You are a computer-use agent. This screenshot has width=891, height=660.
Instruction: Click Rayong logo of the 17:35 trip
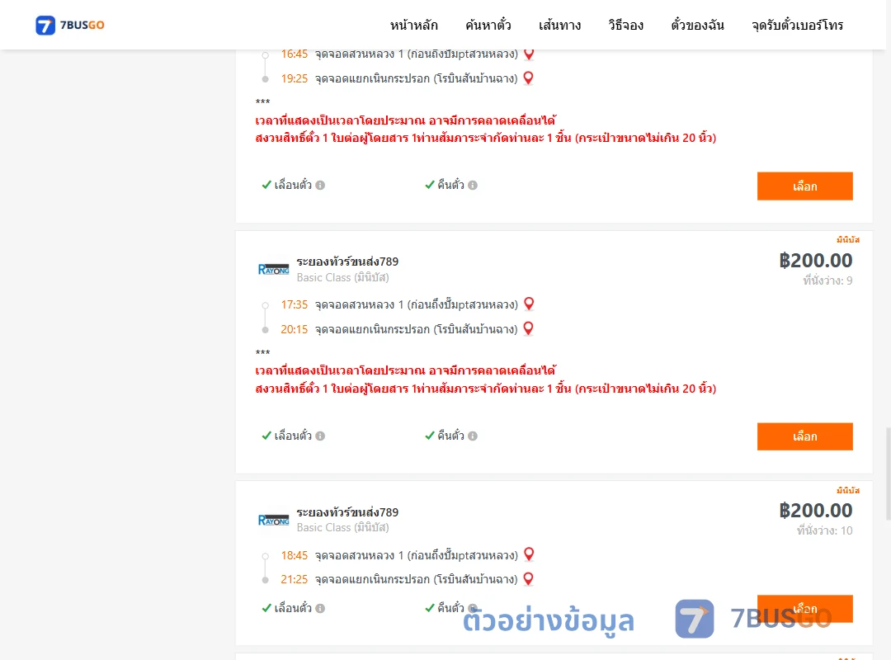[273, 270]
